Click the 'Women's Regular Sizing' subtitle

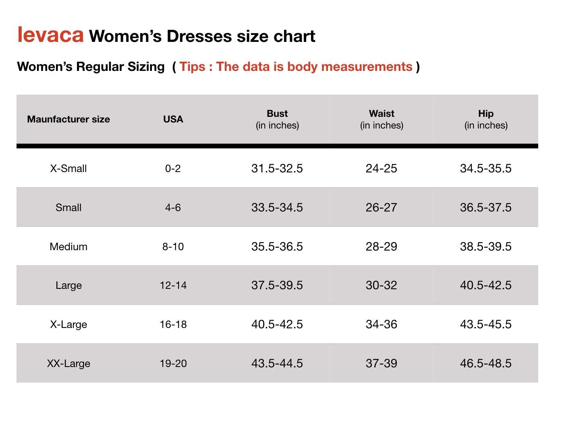point(91,66)
